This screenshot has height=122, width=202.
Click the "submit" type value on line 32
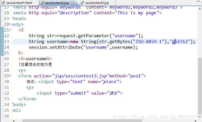78,93
